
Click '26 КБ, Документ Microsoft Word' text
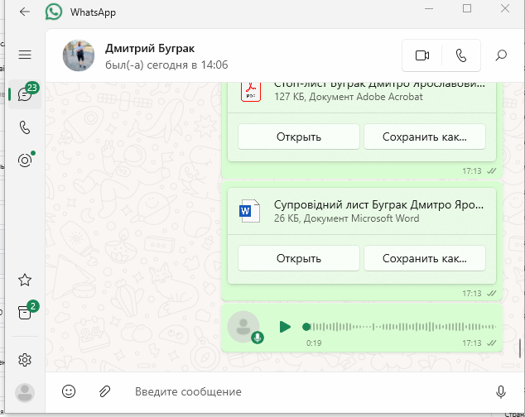[346, 218]
